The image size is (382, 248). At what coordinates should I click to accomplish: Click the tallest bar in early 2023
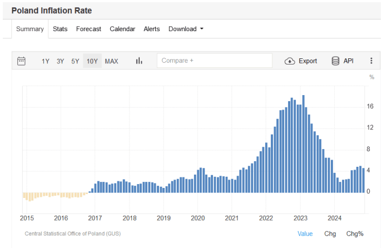coord(303,145)
